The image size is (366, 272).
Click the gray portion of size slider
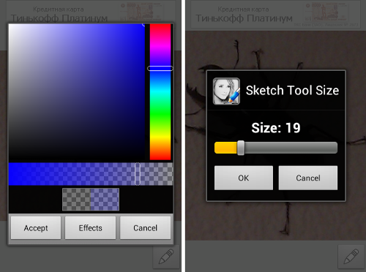click(291, 148)
